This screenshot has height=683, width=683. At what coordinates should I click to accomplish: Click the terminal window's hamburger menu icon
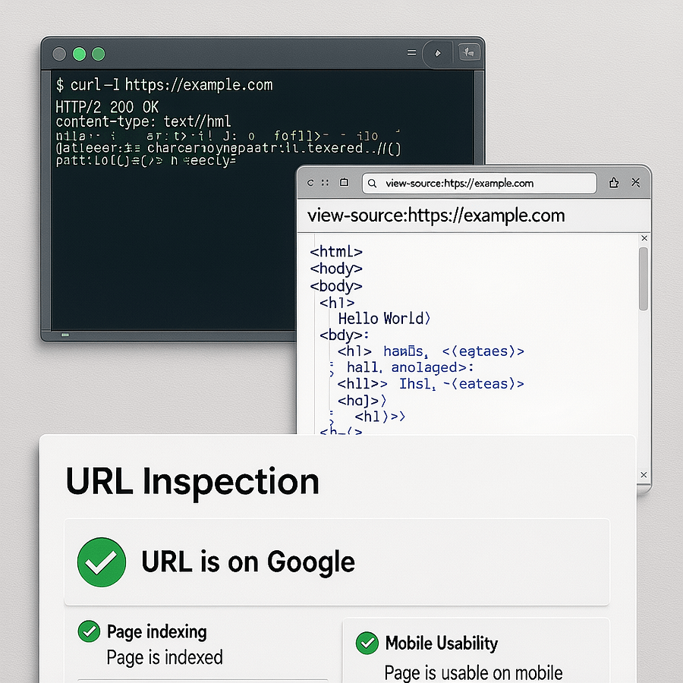click(411, 52)
